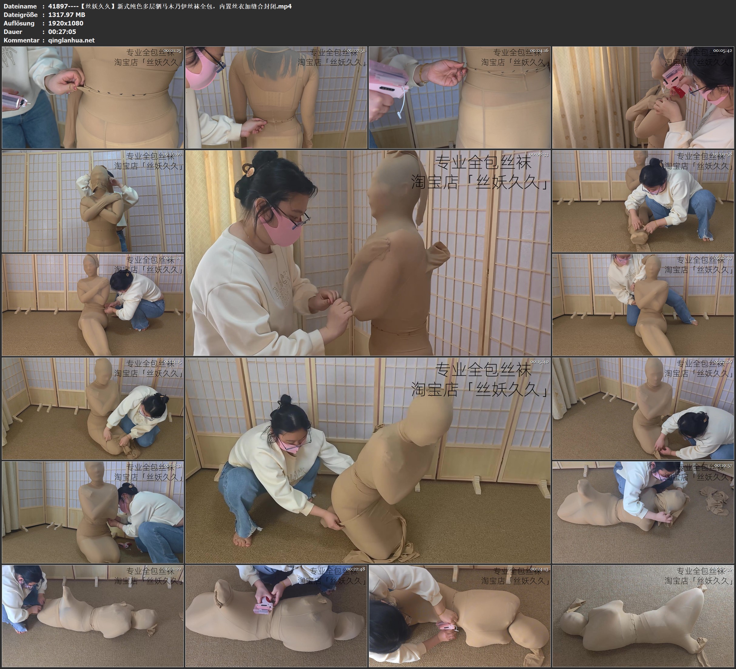Click the thumbnail timestamped 00:05:42

(643, 98)
